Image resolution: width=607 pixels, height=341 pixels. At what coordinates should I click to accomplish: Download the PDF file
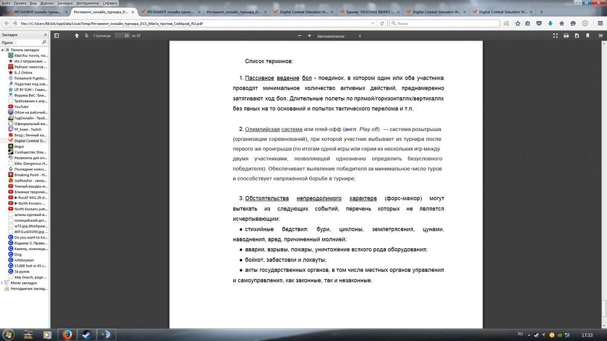click(x=577, y=36)
